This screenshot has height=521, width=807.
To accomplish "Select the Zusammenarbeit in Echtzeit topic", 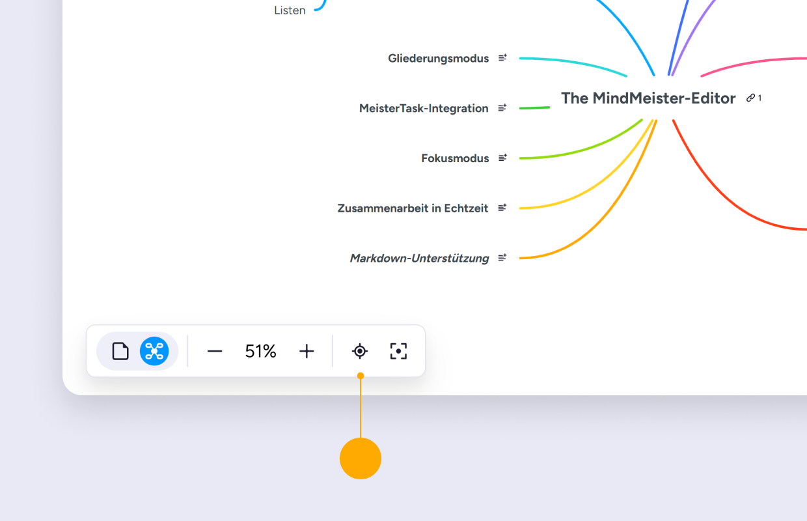I will 413,208.
